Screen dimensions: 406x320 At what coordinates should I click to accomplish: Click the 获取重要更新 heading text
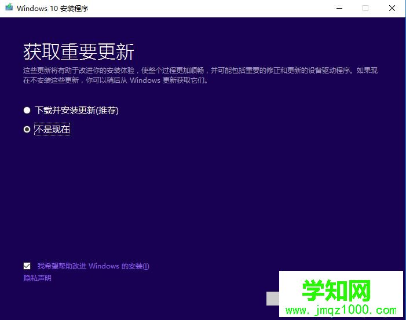coord(79,52)
